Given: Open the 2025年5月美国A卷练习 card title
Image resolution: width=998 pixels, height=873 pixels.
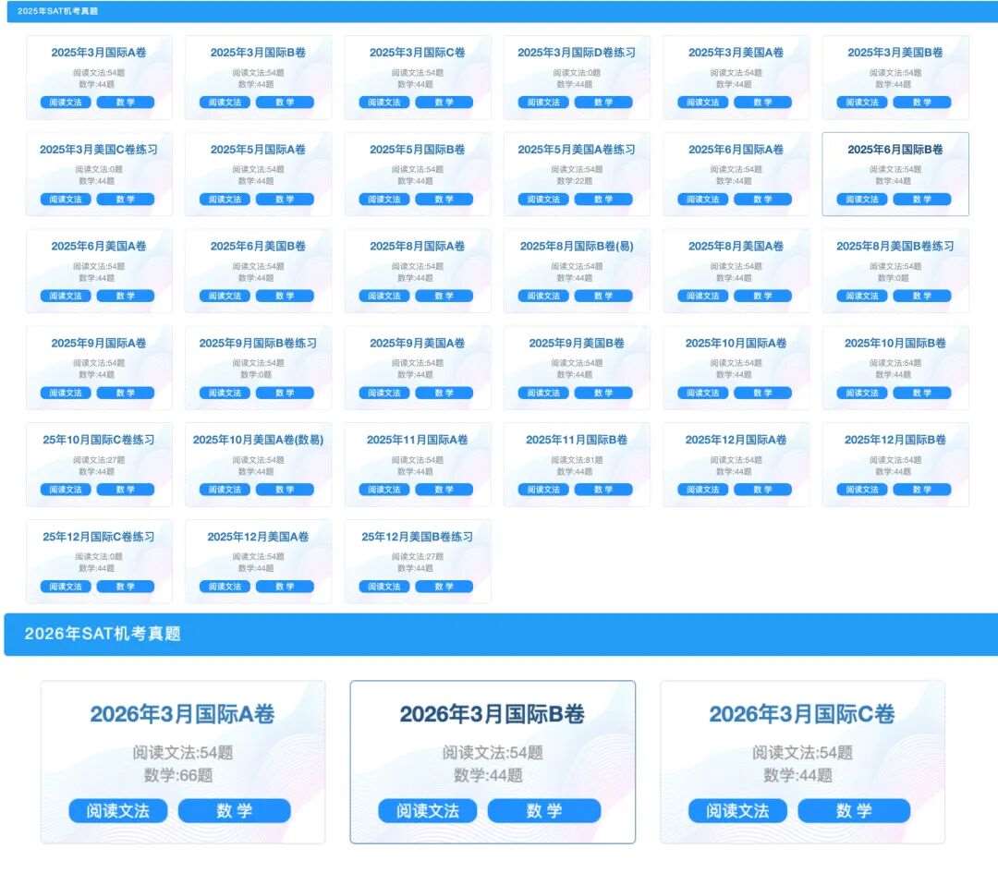Looking at the screenshot, I should click(x=577, y=150).
